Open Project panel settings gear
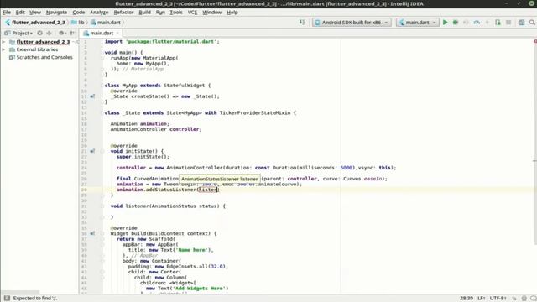Image resolution: width=537 pixels, height=302 pixels. coord(61,33)
